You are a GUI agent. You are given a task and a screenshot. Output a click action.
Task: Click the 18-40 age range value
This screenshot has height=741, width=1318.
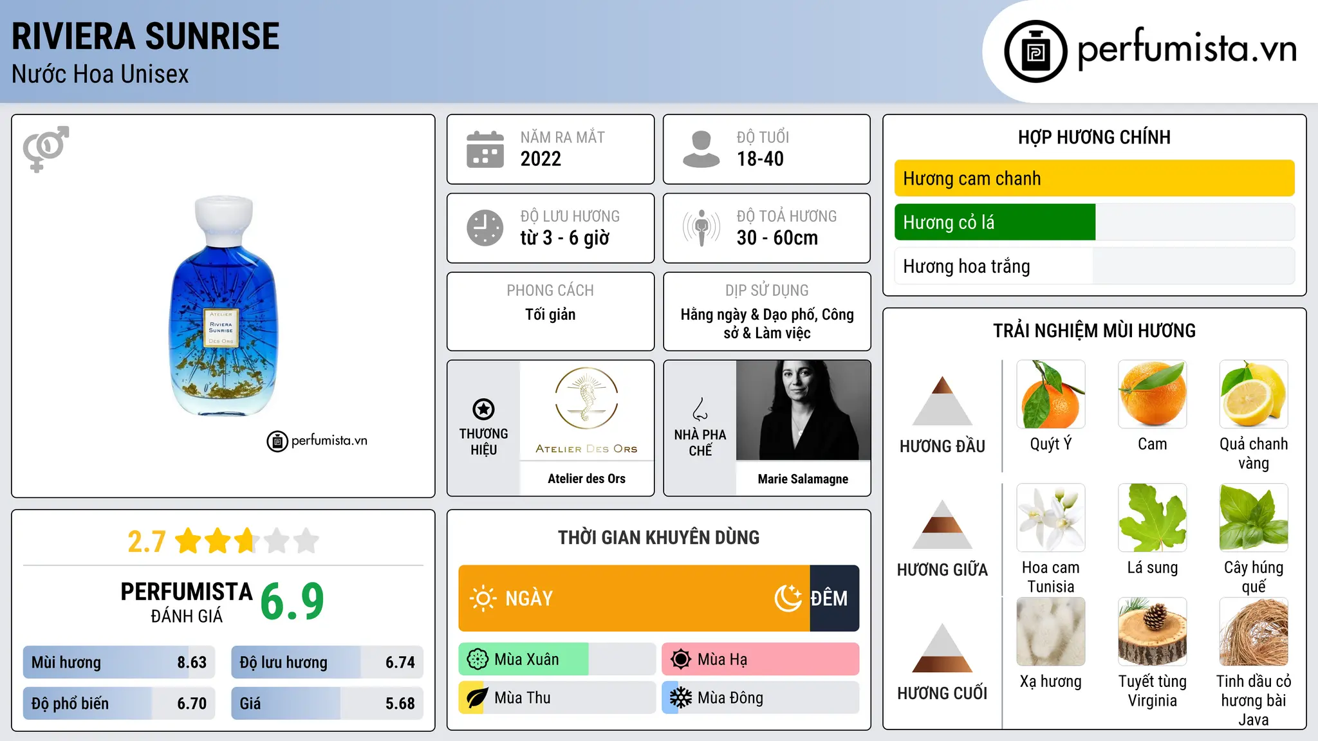(760, 159)
